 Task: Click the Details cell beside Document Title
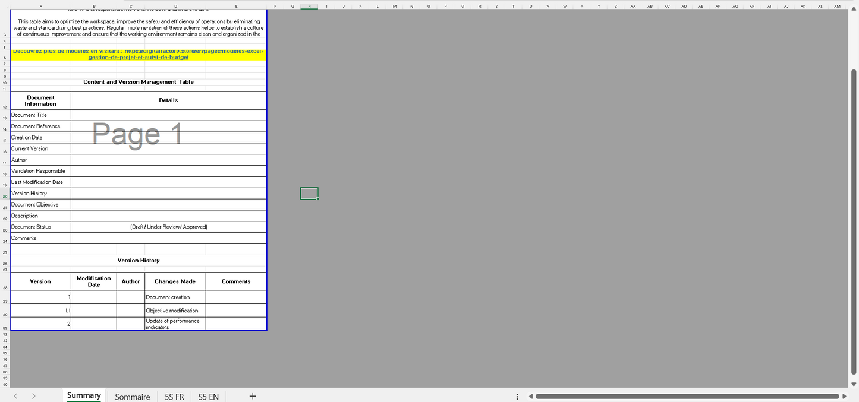click(168, 115)
